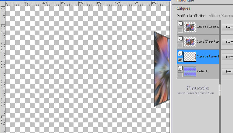Select the Raster 1 layer thumbnail

coord(190,71)
